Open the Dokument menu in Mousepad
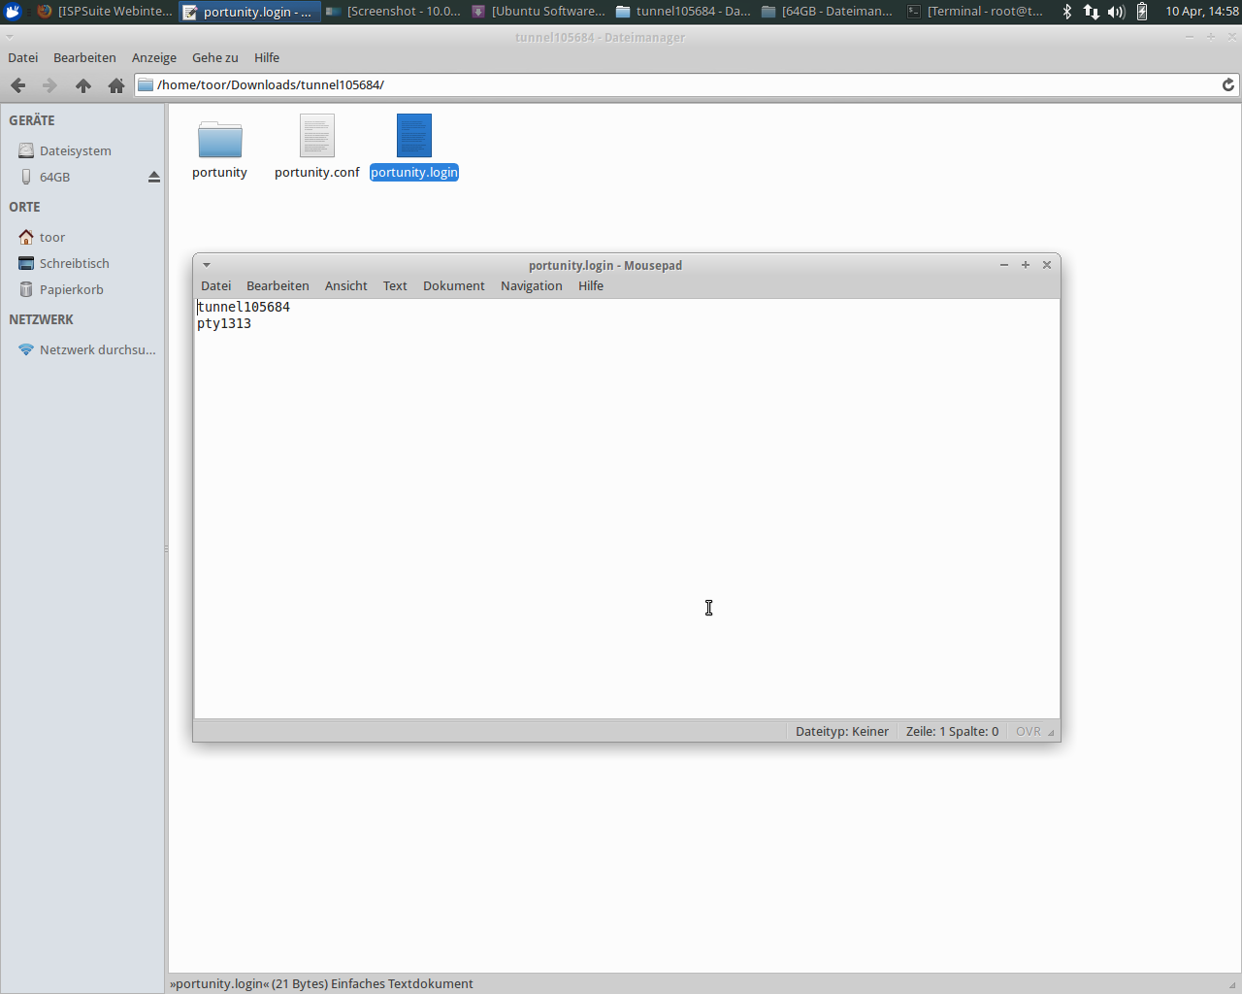The width and height of the screenshot is (1242, 994). point(453,286)
